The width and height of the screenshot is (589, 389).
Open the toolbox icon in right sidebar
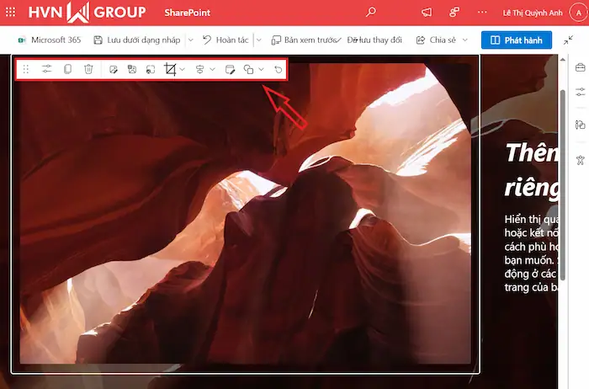click(580, 68)
